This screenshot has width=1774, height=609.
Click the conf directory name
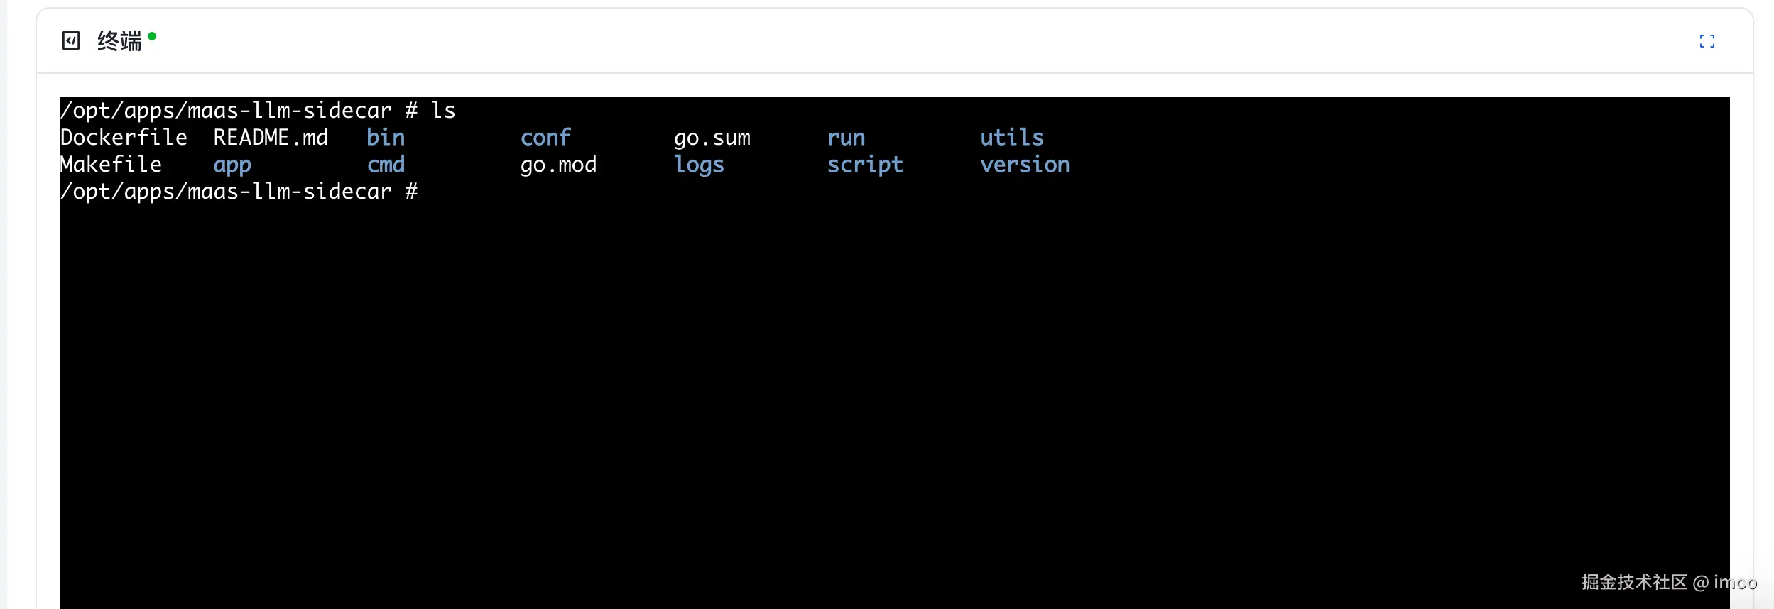tap(545, 138)
